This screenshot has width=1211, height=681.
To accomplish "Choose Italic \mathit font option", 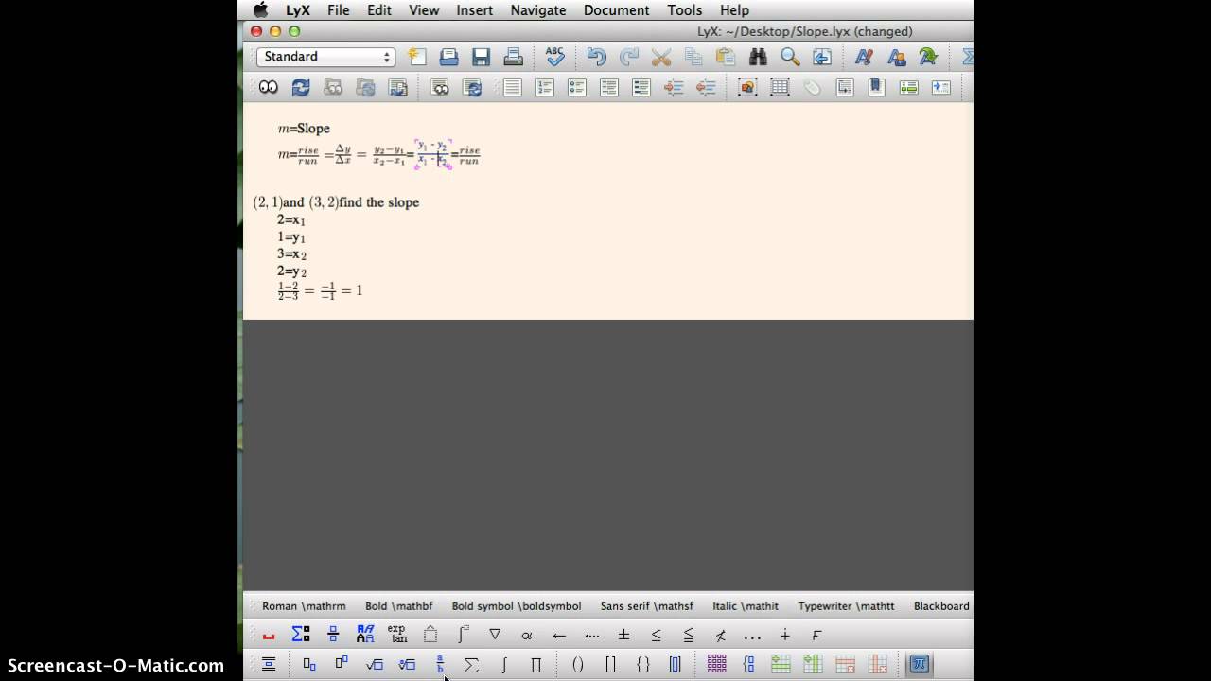I will point(746,606).
